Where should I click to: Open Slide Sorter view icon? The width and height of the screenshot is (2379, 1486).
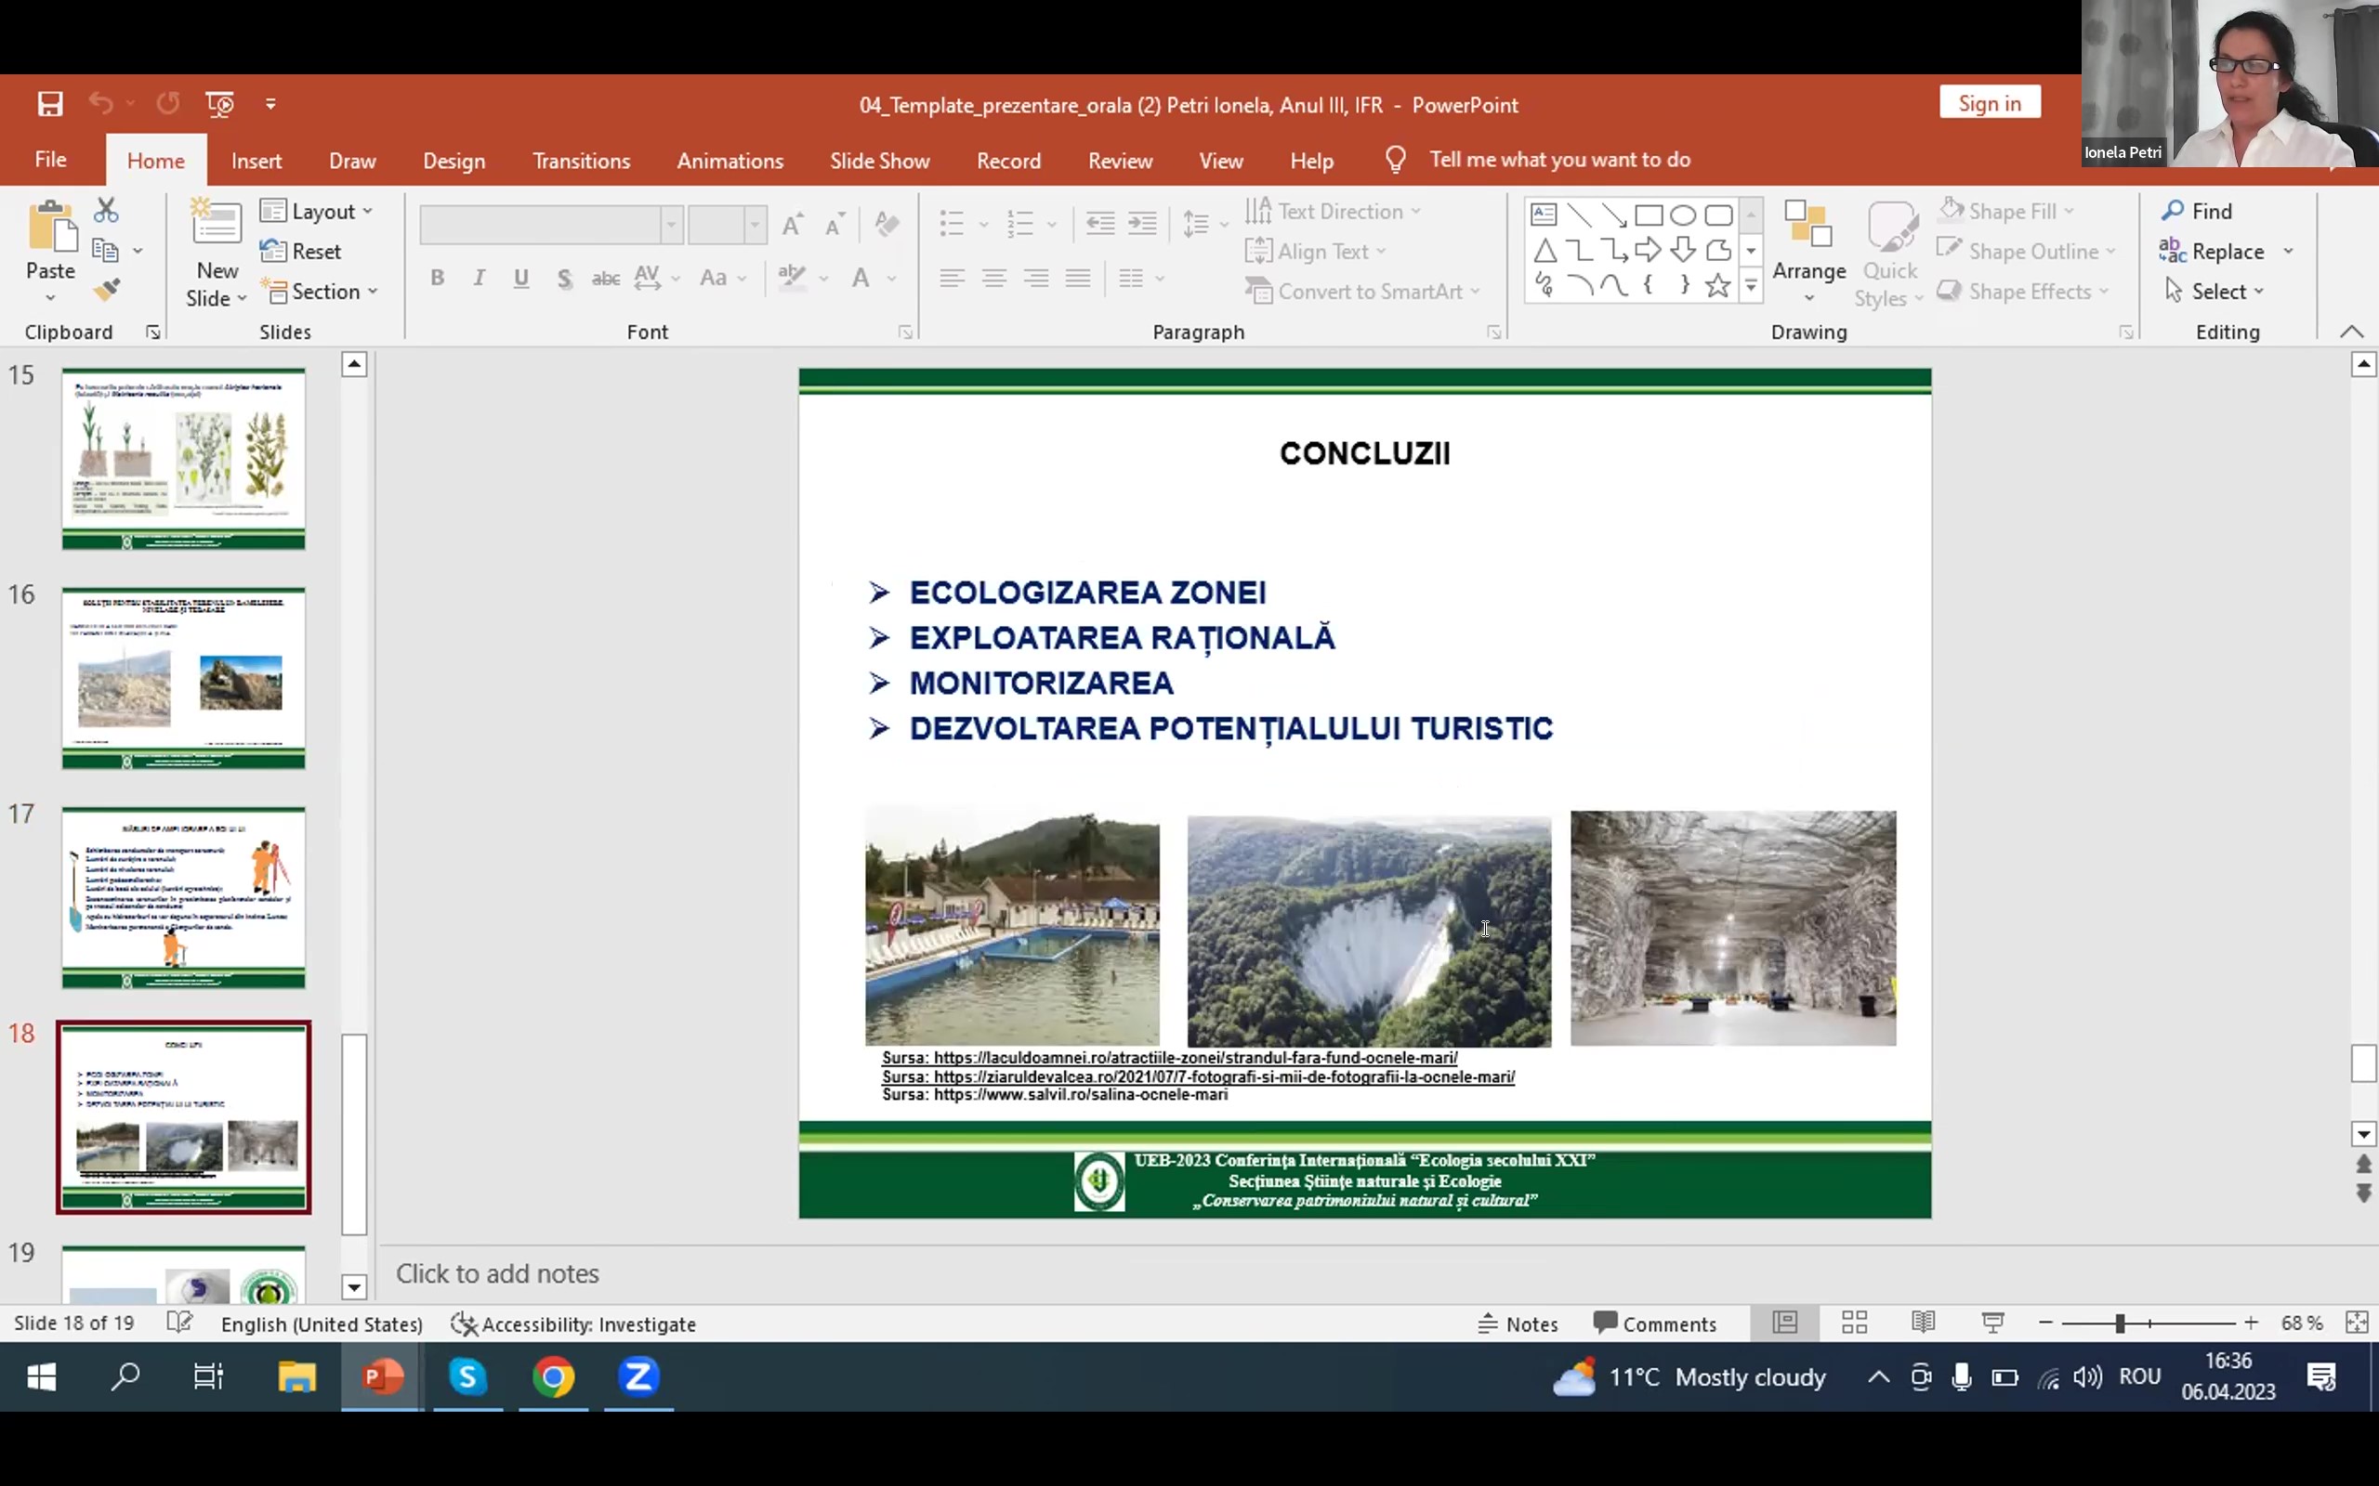[x=1854, y=1323]
